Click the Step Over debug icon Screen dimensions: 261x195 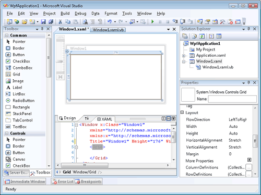183,22
